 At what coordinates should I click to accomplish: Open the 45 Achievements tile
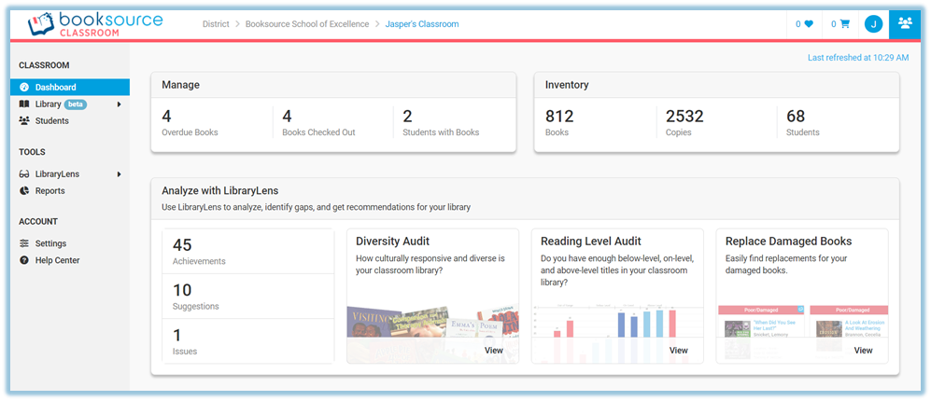[247, 252]
